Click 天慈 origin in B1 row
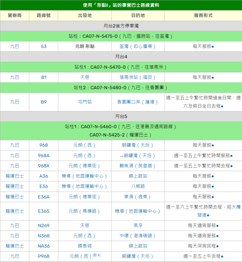Image resolution: width=242 pixels, height=262 pixels. [85, 78]
